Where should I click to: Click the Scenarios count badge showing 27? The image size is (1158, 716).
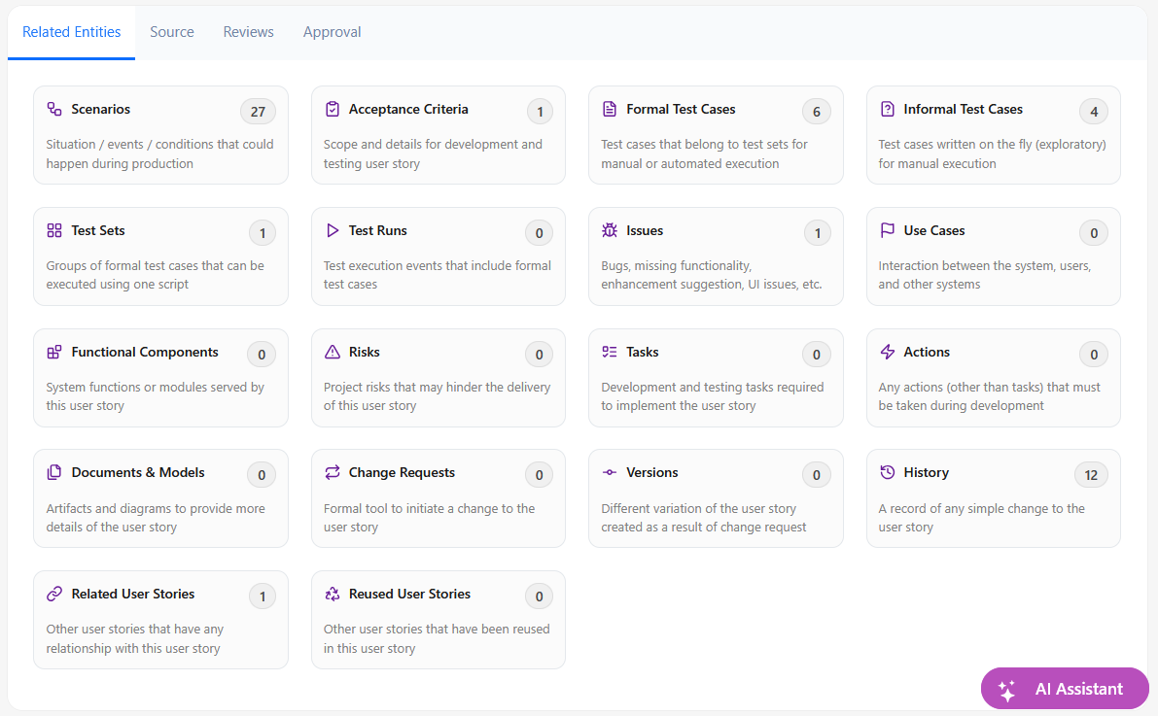258,112
